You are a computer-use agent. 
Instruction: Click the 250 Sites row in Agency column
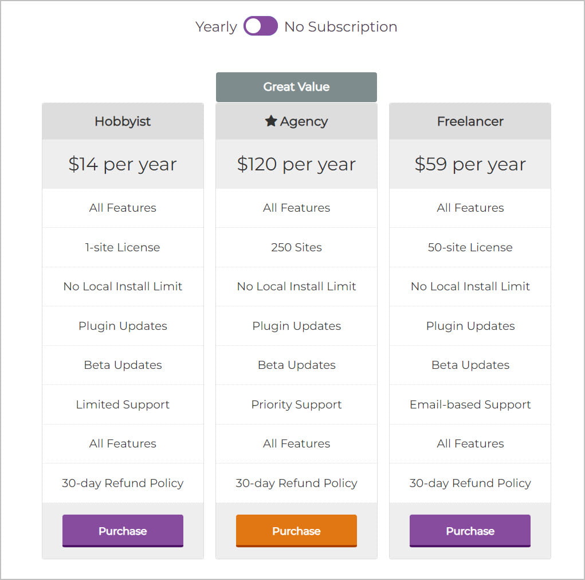296,247
